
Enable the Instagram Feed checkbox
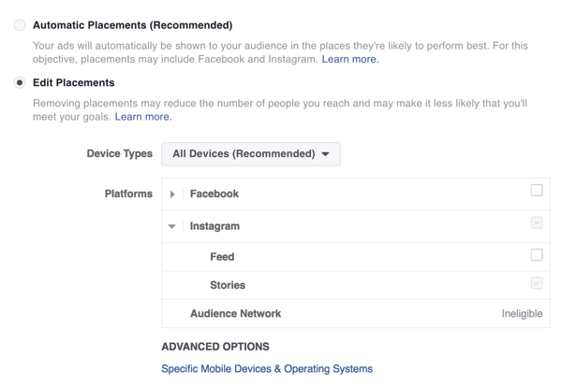(x=537, y=254)
